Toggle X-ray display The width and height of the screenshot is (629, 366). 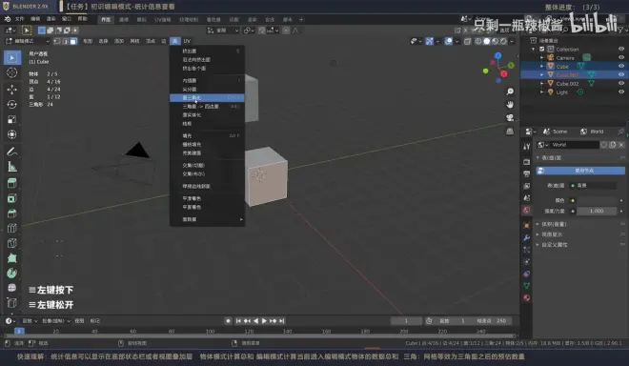pos(467,41)
